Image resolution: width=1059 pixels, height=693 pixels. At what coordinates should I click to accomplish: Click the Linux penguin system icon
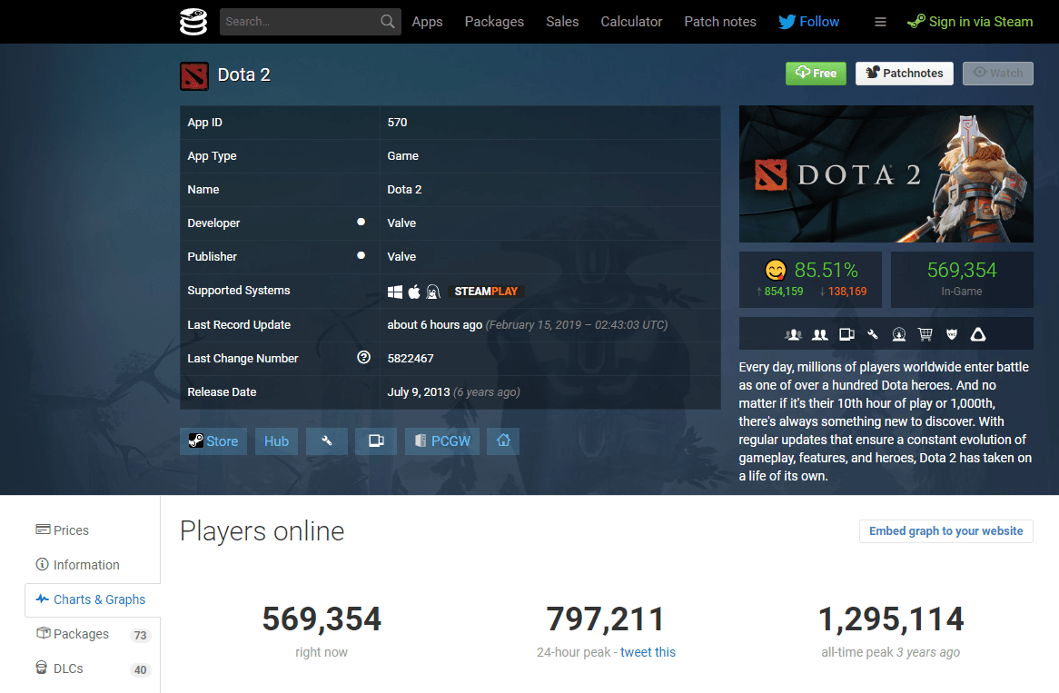click(x=433, y=292)
